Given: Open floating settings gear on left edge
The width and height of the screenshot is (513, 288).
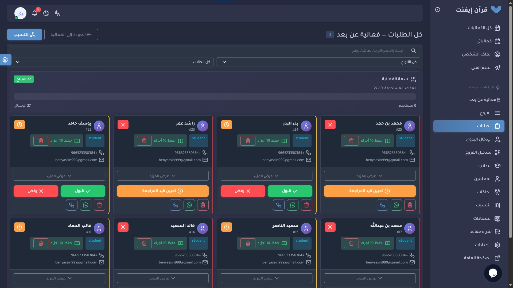Looking at the screenshot, I should tap(5, 60).
